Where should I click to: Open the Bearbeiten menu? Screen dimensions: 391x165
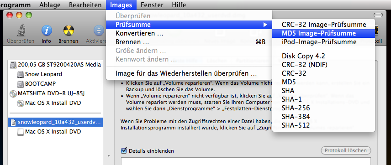tap(85, 5)
